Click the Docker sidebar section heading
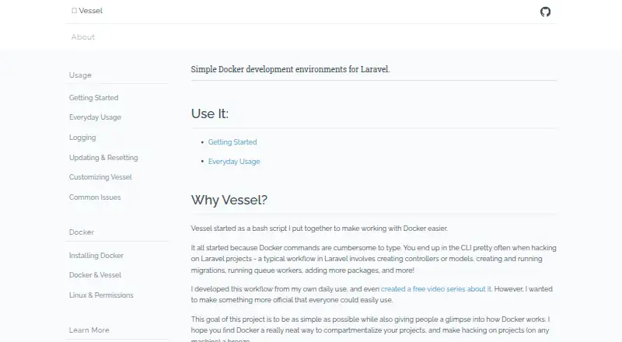The height and width of the screenshot is (342, 622). (x=82, y=232)
